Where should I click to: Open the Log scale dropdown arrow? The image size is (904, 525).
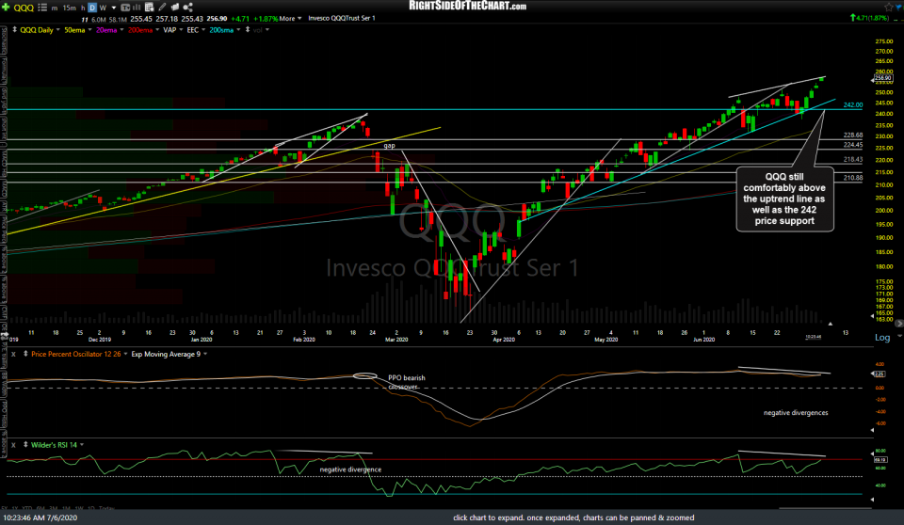point(899,336)
